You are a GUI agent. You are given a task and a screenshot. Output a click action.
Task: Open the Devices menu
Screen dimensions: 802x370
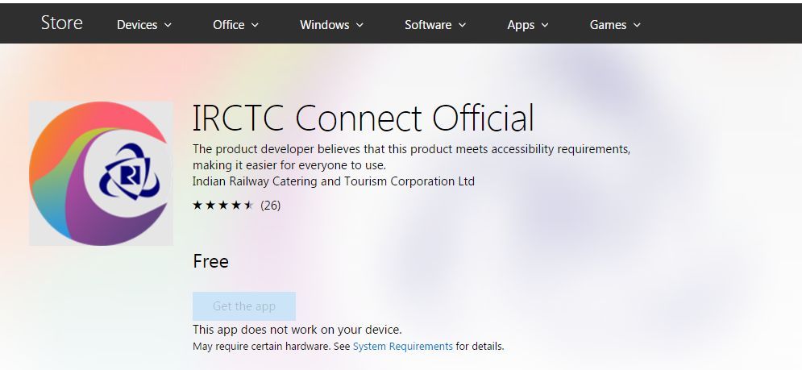pyautogui.click(x=143, y=24)
